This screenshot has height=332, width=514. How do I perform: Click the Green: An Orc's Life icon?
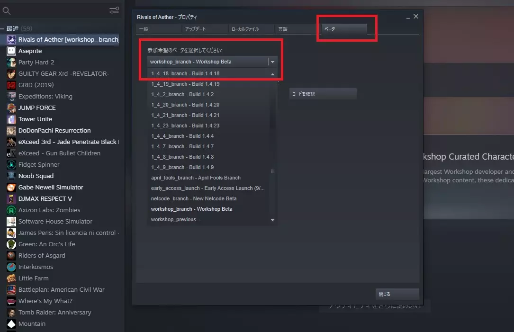[11, 244]
